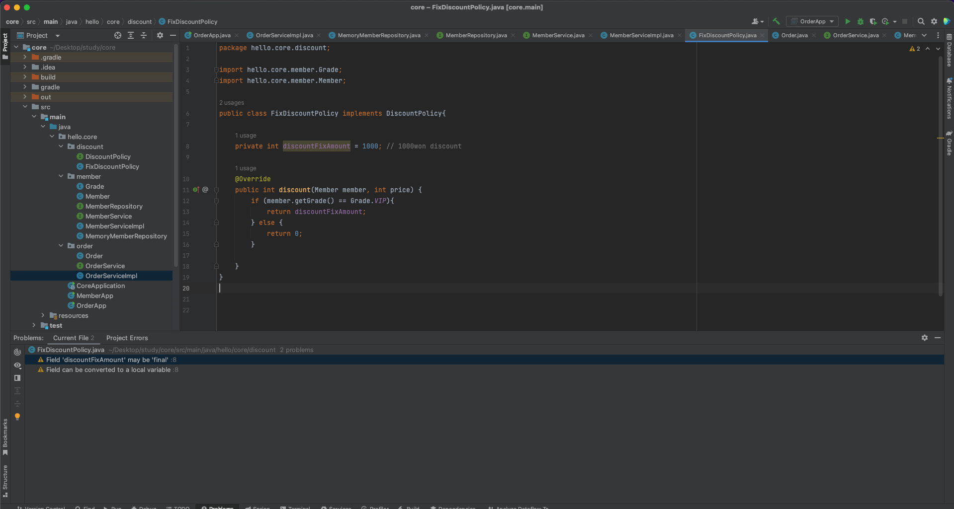This screenshot has height=509, width=954.
Task: Open Project panel options gear
Action: [160, 35]
